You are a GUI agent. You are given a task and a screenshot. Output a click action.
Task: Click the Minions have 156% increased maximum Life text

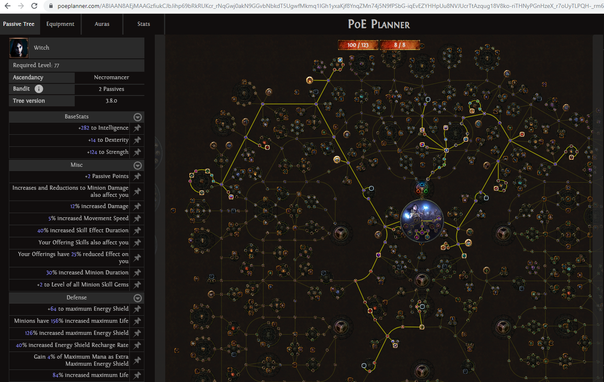tap(71, 321)
